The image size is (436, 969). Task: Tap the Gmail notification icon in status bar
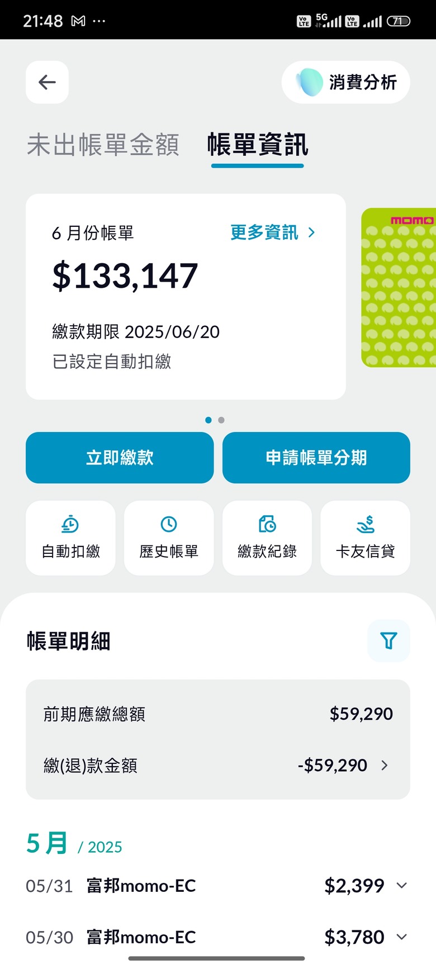click(78, 21)
